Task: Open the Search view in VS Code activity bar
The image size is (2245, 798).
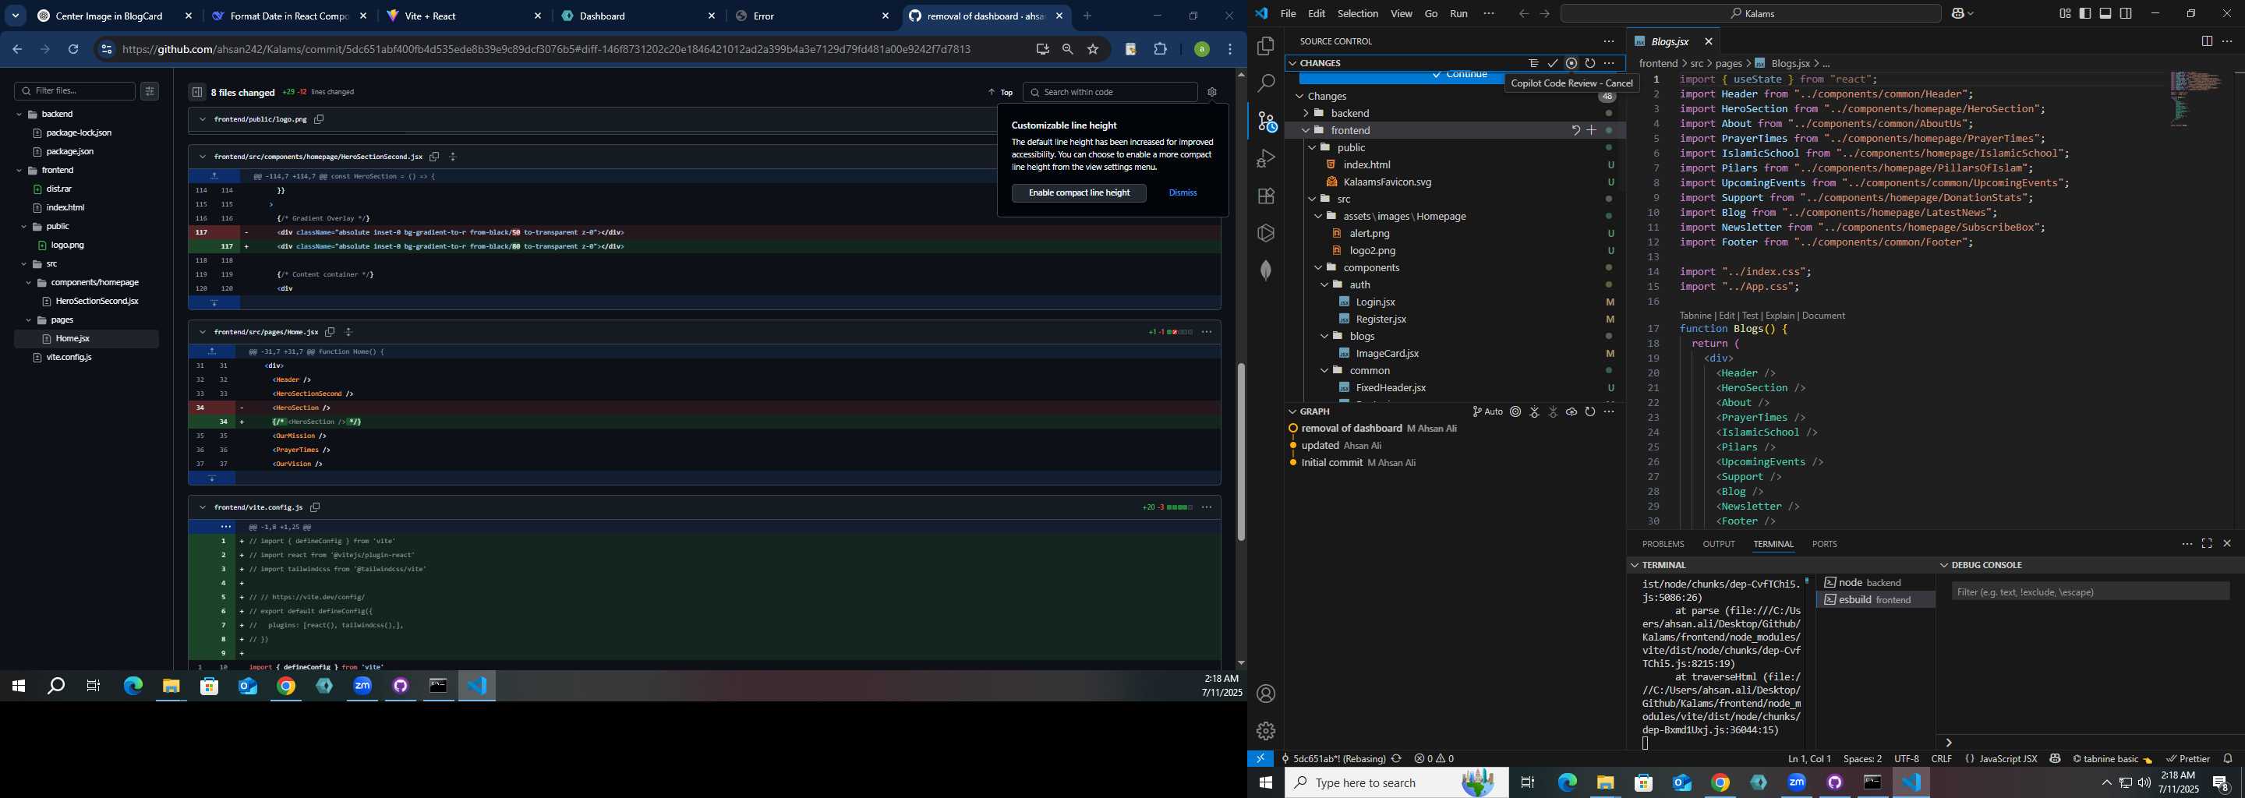Action: coord(1265,83)
